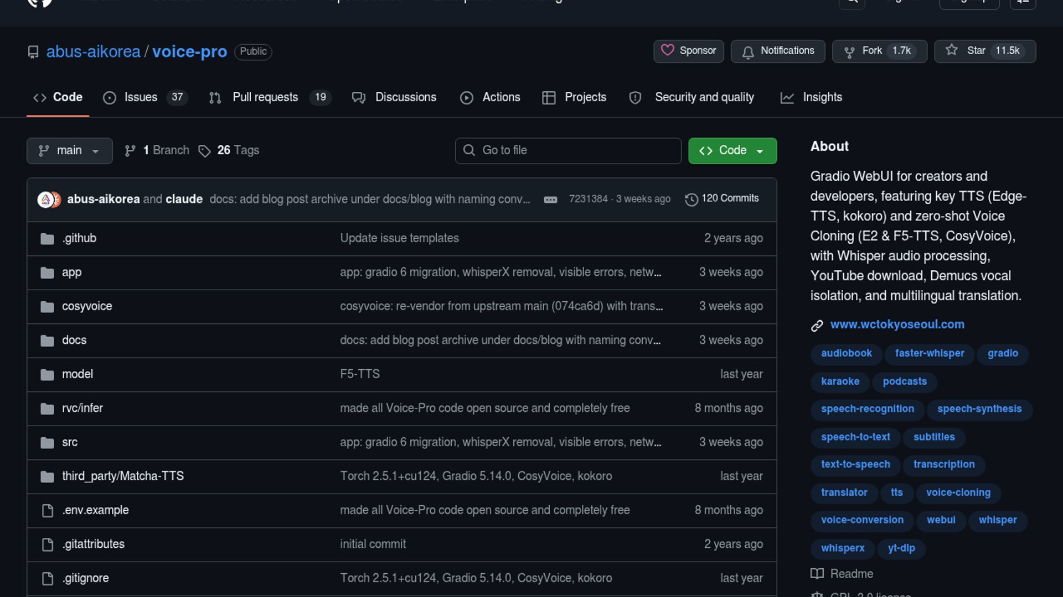The height and width of the screenshot is (597, 1063).
Task: Select the text-to-speech topic tag
Action: tap(855, 465)
